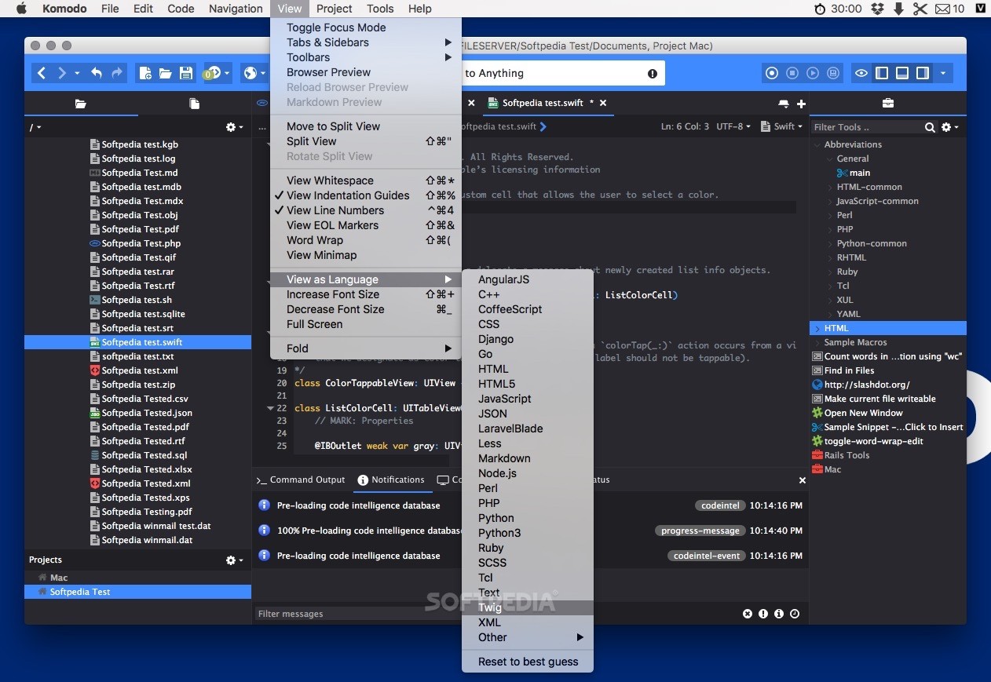Open the Projects gear dropdown
Image resolution: width=991 pixels, height=682 pixels.
click(x=234, y=560)
